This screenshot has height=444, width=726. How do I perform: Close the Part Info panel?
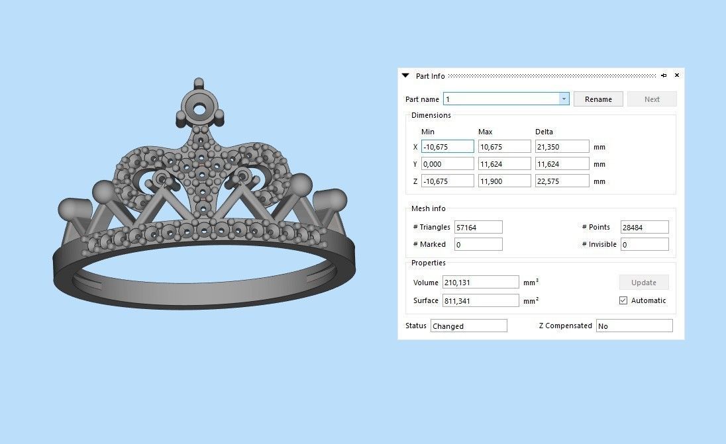coord(677,75)
